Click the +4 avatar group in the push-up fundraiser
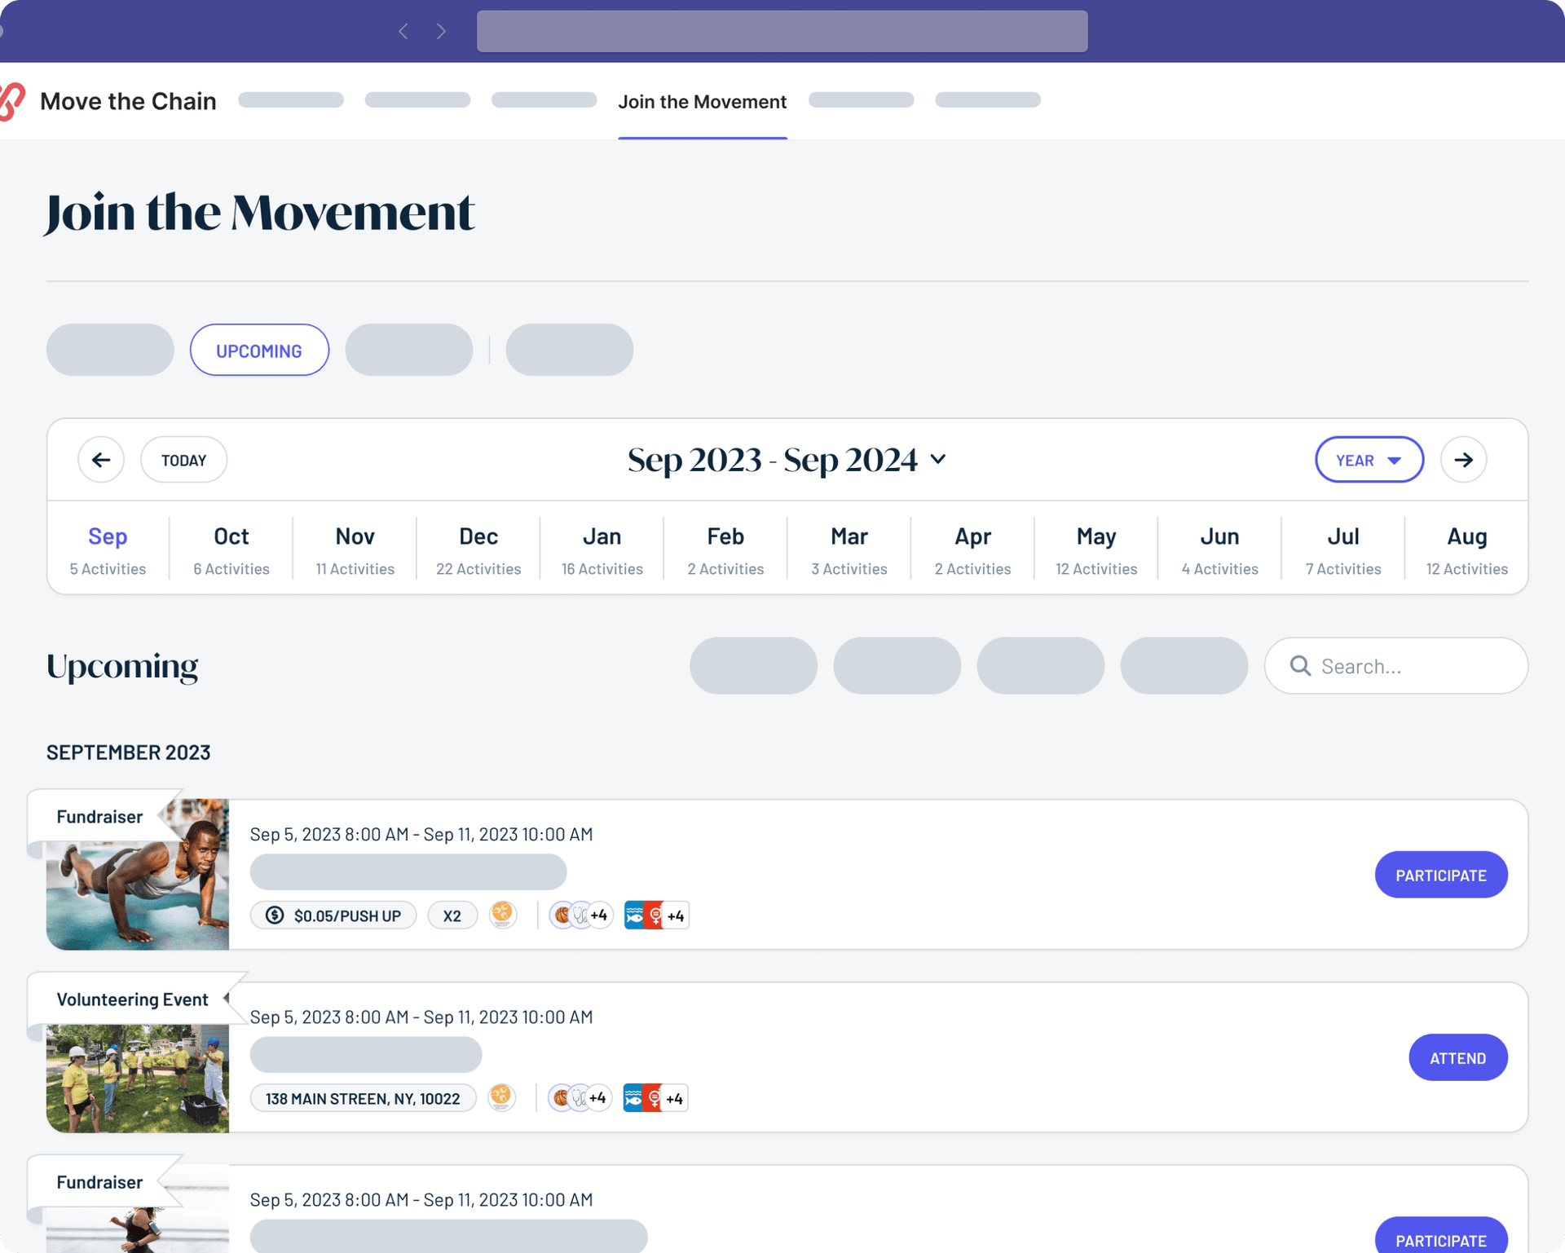1565x1253 pixels. (x=580, y=915)
